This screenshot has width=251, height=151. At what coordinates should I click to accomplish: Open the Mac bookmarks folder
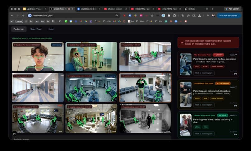(x=140, y=21)
